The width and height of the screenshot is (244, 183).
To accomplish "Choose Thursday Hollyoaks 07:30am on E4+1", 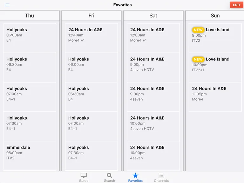I will [30, 126].
